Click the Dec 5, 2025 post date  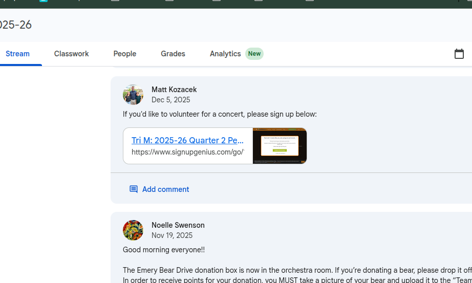[171, 100]
